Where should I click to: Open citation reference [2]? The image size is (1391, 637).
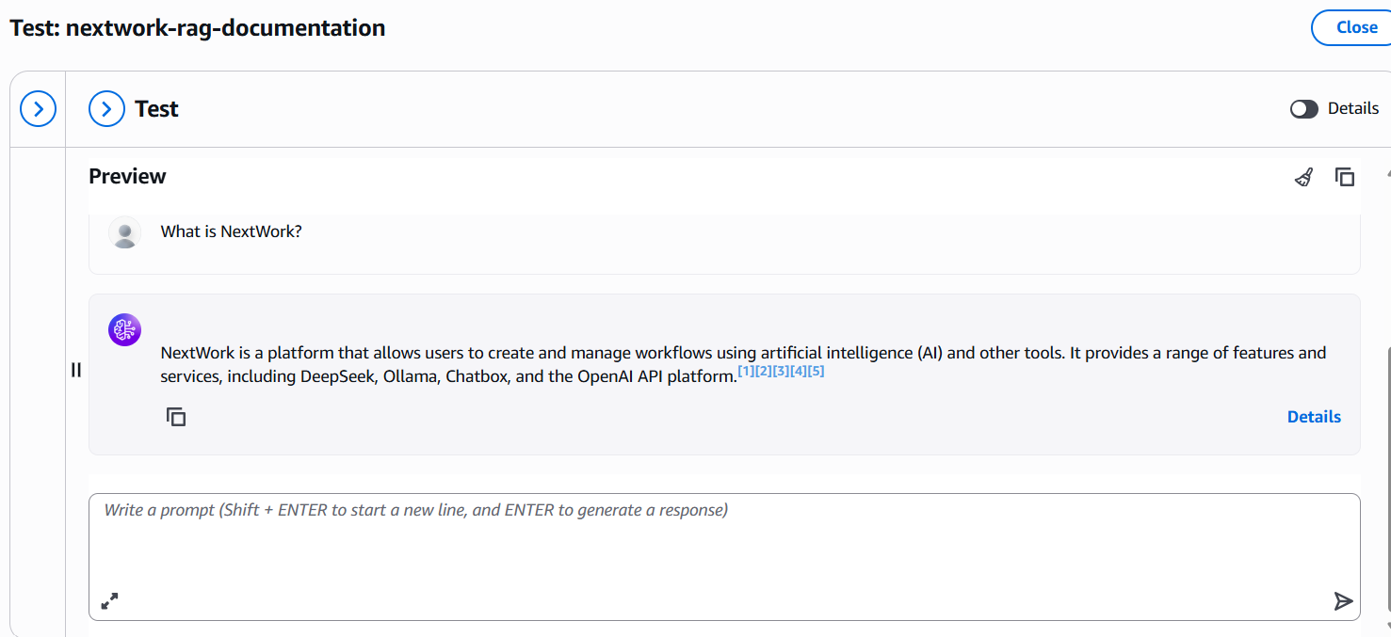point(764,372)
